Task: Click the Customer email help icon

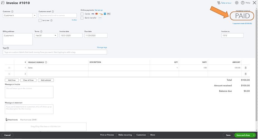Action: 53,11
